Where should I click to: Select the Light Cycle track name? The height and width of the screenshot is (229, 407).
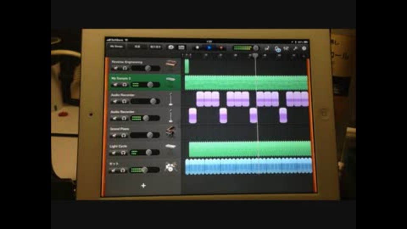118,146
